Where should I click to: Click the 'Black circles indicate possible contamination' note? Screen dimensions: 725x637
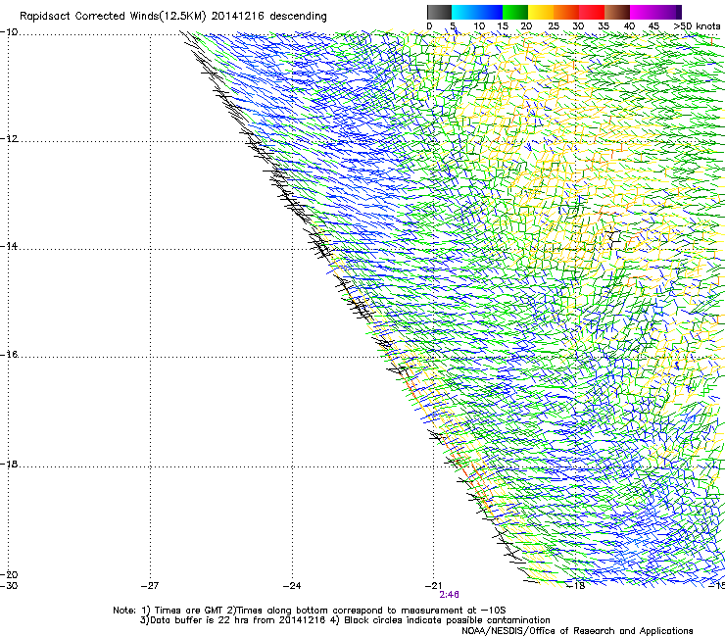447,620
